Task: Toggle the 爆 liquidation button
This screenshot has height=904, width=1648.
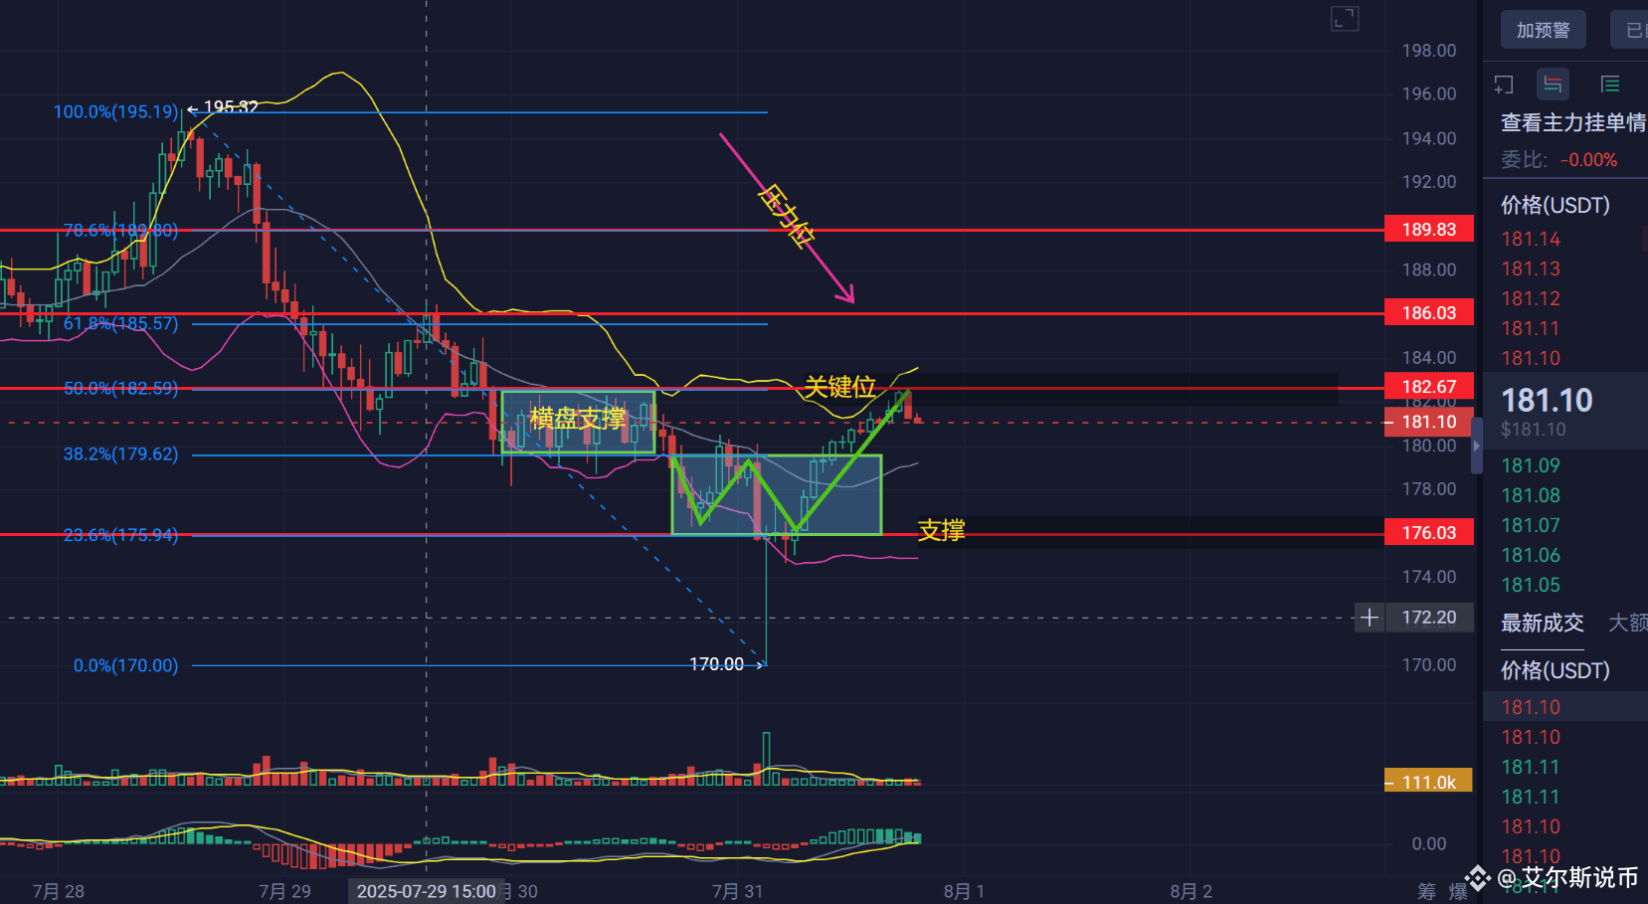Action: click(1458, 891)
